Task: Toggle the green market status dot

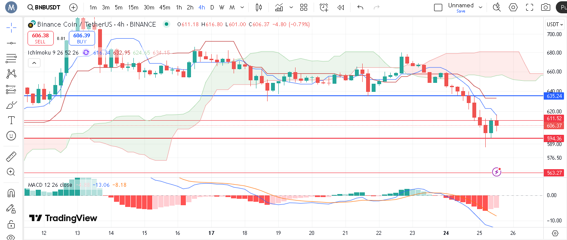Action: [x=166, y=24]
